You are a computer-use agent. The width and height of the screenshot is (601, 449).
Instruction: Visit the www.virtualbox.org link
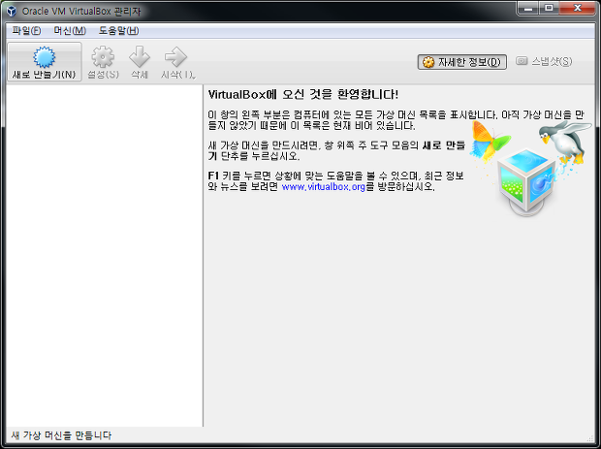coord(323,187)
